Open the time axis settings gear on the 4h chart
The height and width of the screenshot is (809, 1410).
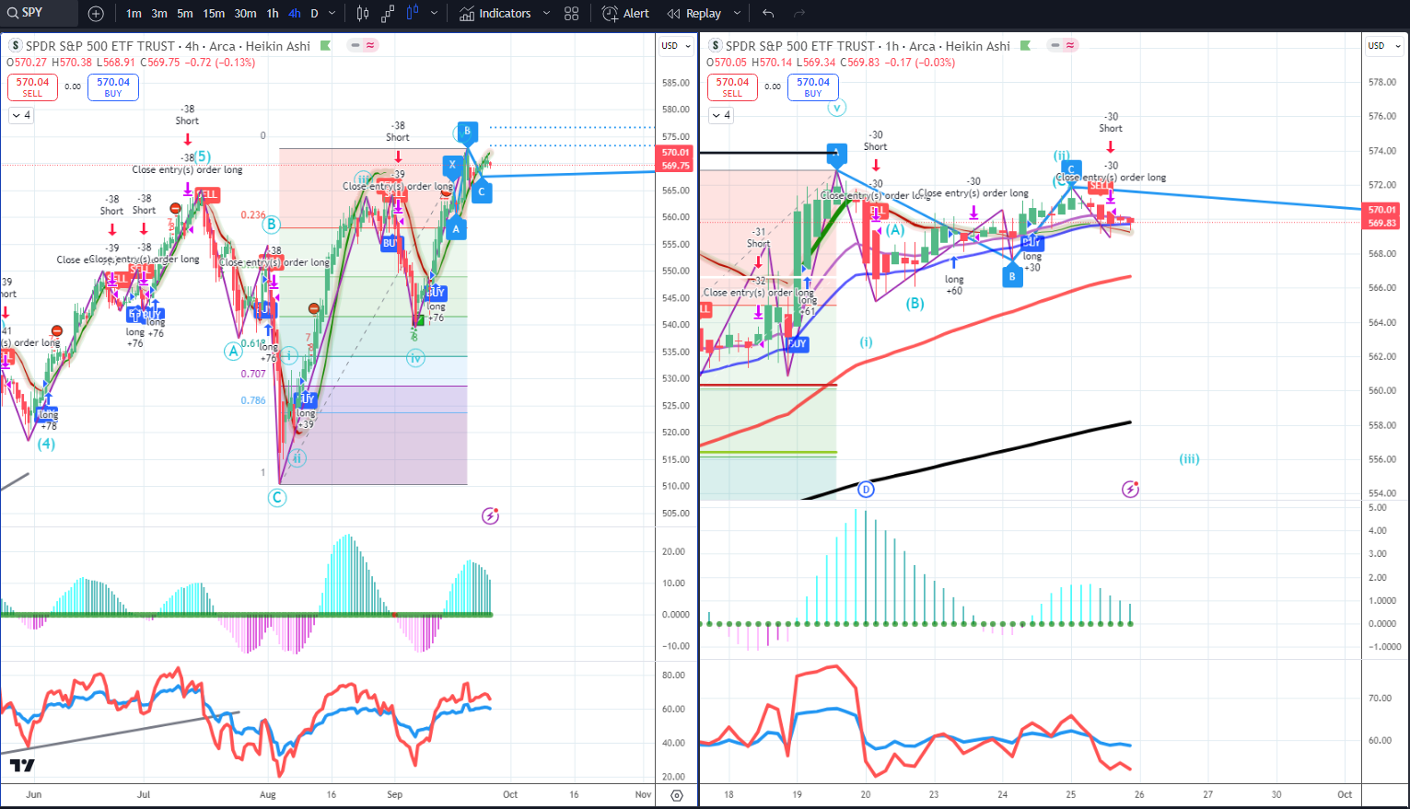pyautogui.click(x=677, y=795)
